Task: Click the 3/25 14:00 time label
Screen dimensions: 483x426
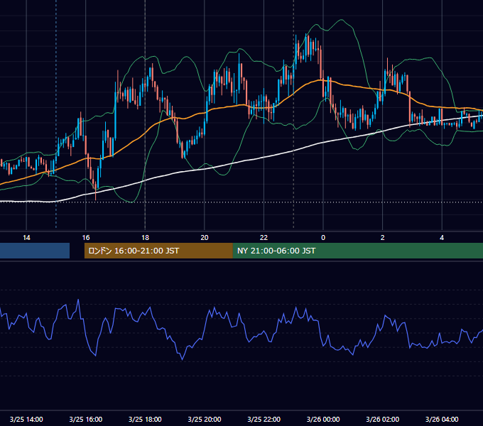Action: pyautogui.click(x=26, y=419)
